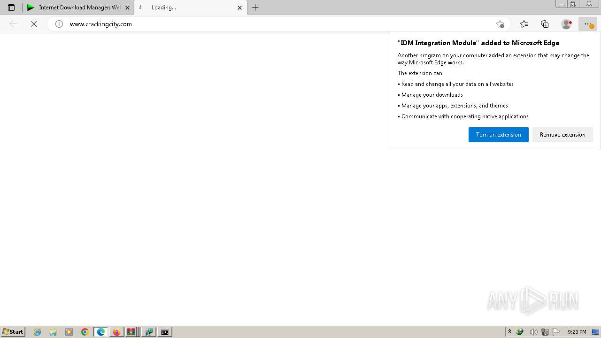Image resolution: width=601 pixels, height=338 pixels.
Task: Add this page to favorites
Action: coord(500,24)
